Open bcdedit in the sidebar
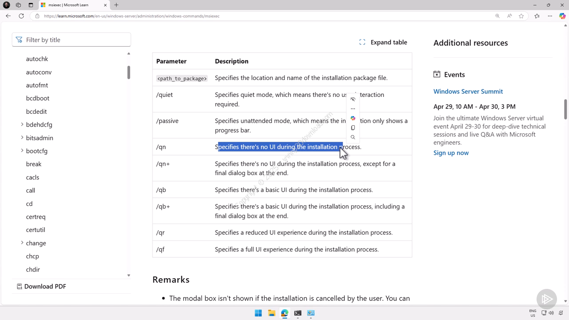The width and height of the screenshot is (569, 320). (x=36, y=112)
